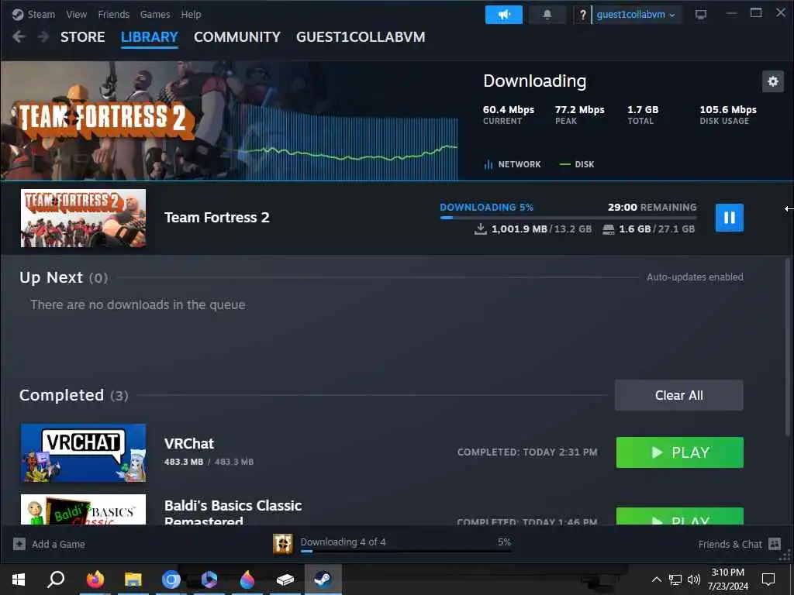This screenshot has height=595, width=794.
Task: Click the Steam logo icon in the menu bar
Action: point(18,14)
